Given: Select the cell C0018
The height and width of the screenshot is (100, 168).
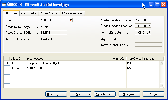Looking at the screenshot, I should click(x=18, y=68).
